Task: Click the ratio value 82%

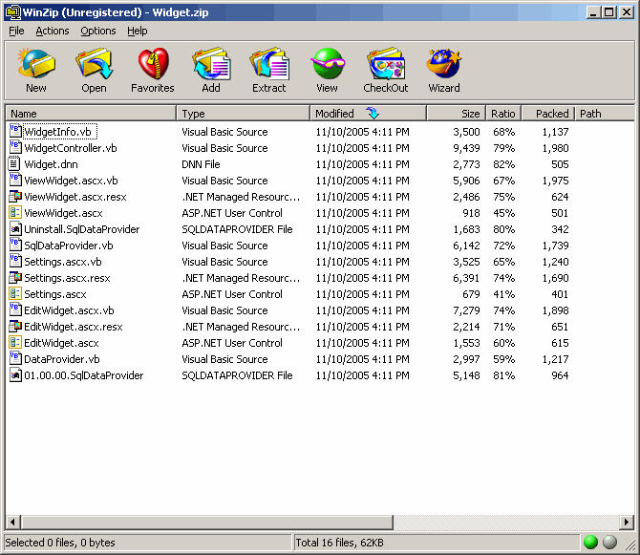Action: 503,164
